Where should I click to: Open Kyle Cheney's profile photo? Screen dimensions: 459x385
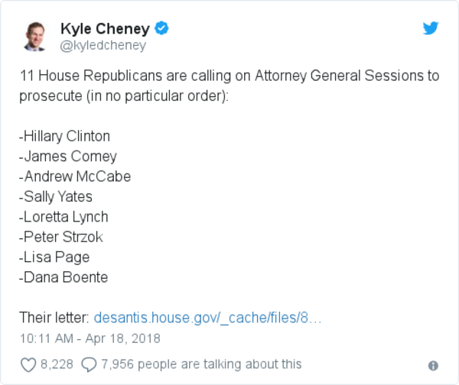pyautogui.click(x=34, y=36)
